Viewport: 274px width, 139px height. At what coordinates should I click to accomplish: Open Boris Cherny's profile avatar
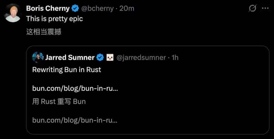click(x=13, y=13)
